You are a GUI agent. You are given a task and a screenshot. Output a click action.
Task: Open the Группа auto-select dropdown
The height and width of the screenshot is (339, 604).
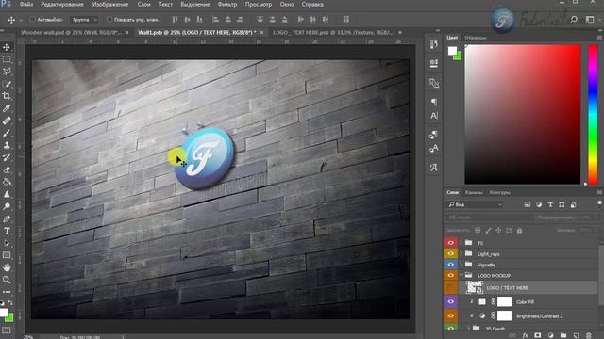[84, 19]
